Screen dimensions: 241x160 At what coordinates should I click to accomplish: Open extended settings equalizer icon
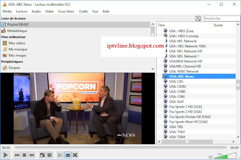(x=50, y=155)
